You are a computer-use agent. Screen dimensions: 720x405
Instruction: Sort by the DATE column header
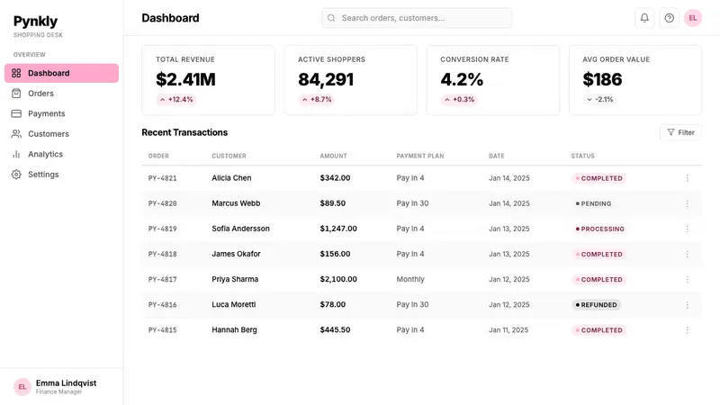[x=497, y=156]
